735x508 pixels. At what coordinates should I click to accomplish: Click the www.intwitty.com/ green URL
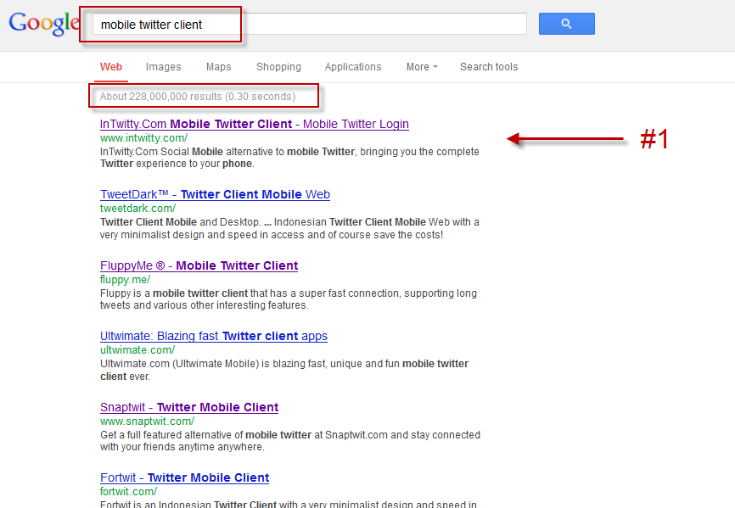pos(143,138)
